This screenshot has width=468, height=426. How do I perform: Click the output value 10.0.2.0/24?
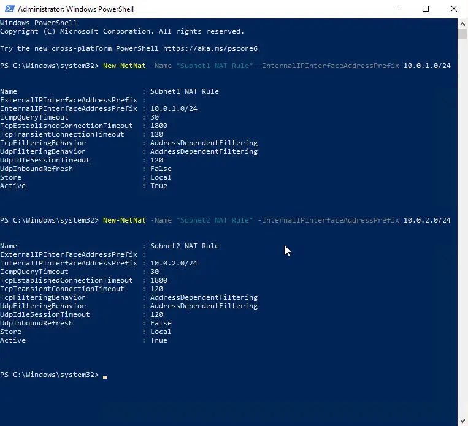[174, 263]
